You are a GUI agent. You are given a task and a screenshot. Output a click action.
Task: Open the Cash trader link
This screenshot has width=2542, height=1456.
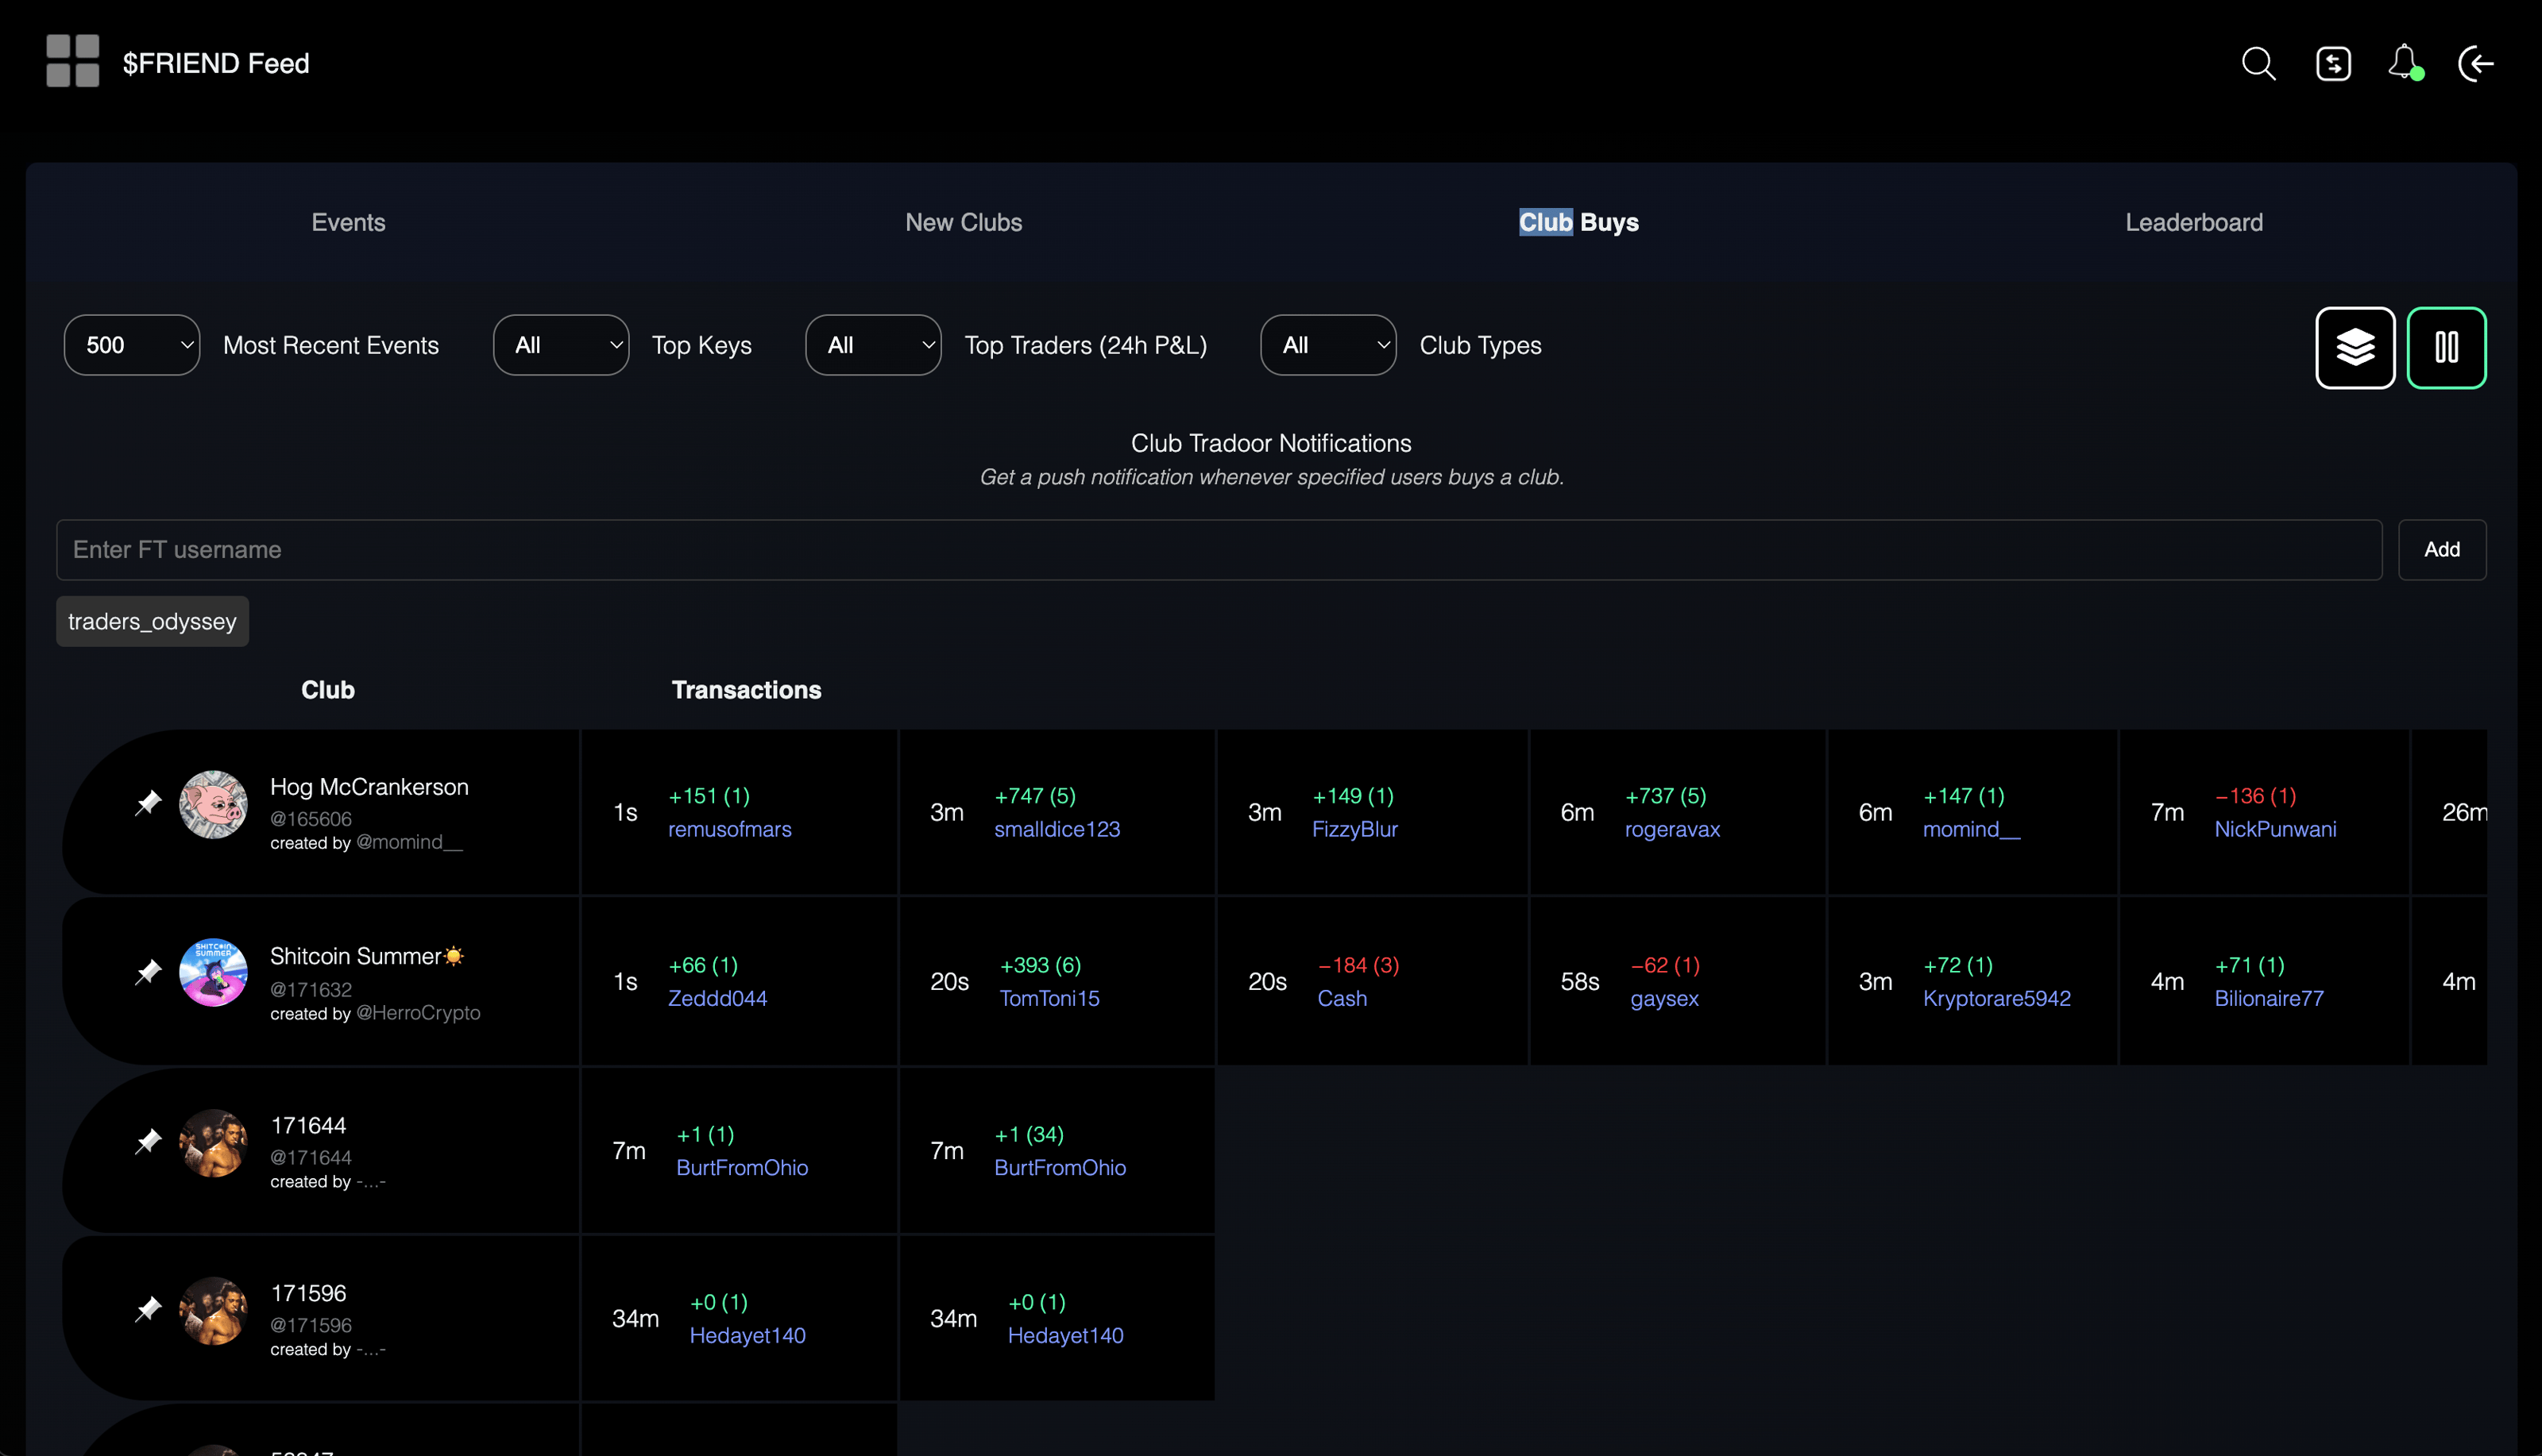(1342, 998)
